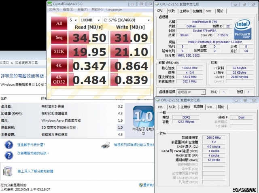The image size is (259, 193).
Task: Click the breadcrumb arrow before 效能資訊及工具
Action: coord(12,63)
